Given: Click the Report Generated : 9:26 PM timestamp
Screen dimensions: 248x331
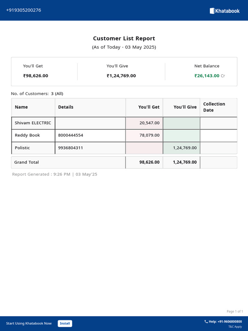Looking at the screenshot, I should [55, 174].
